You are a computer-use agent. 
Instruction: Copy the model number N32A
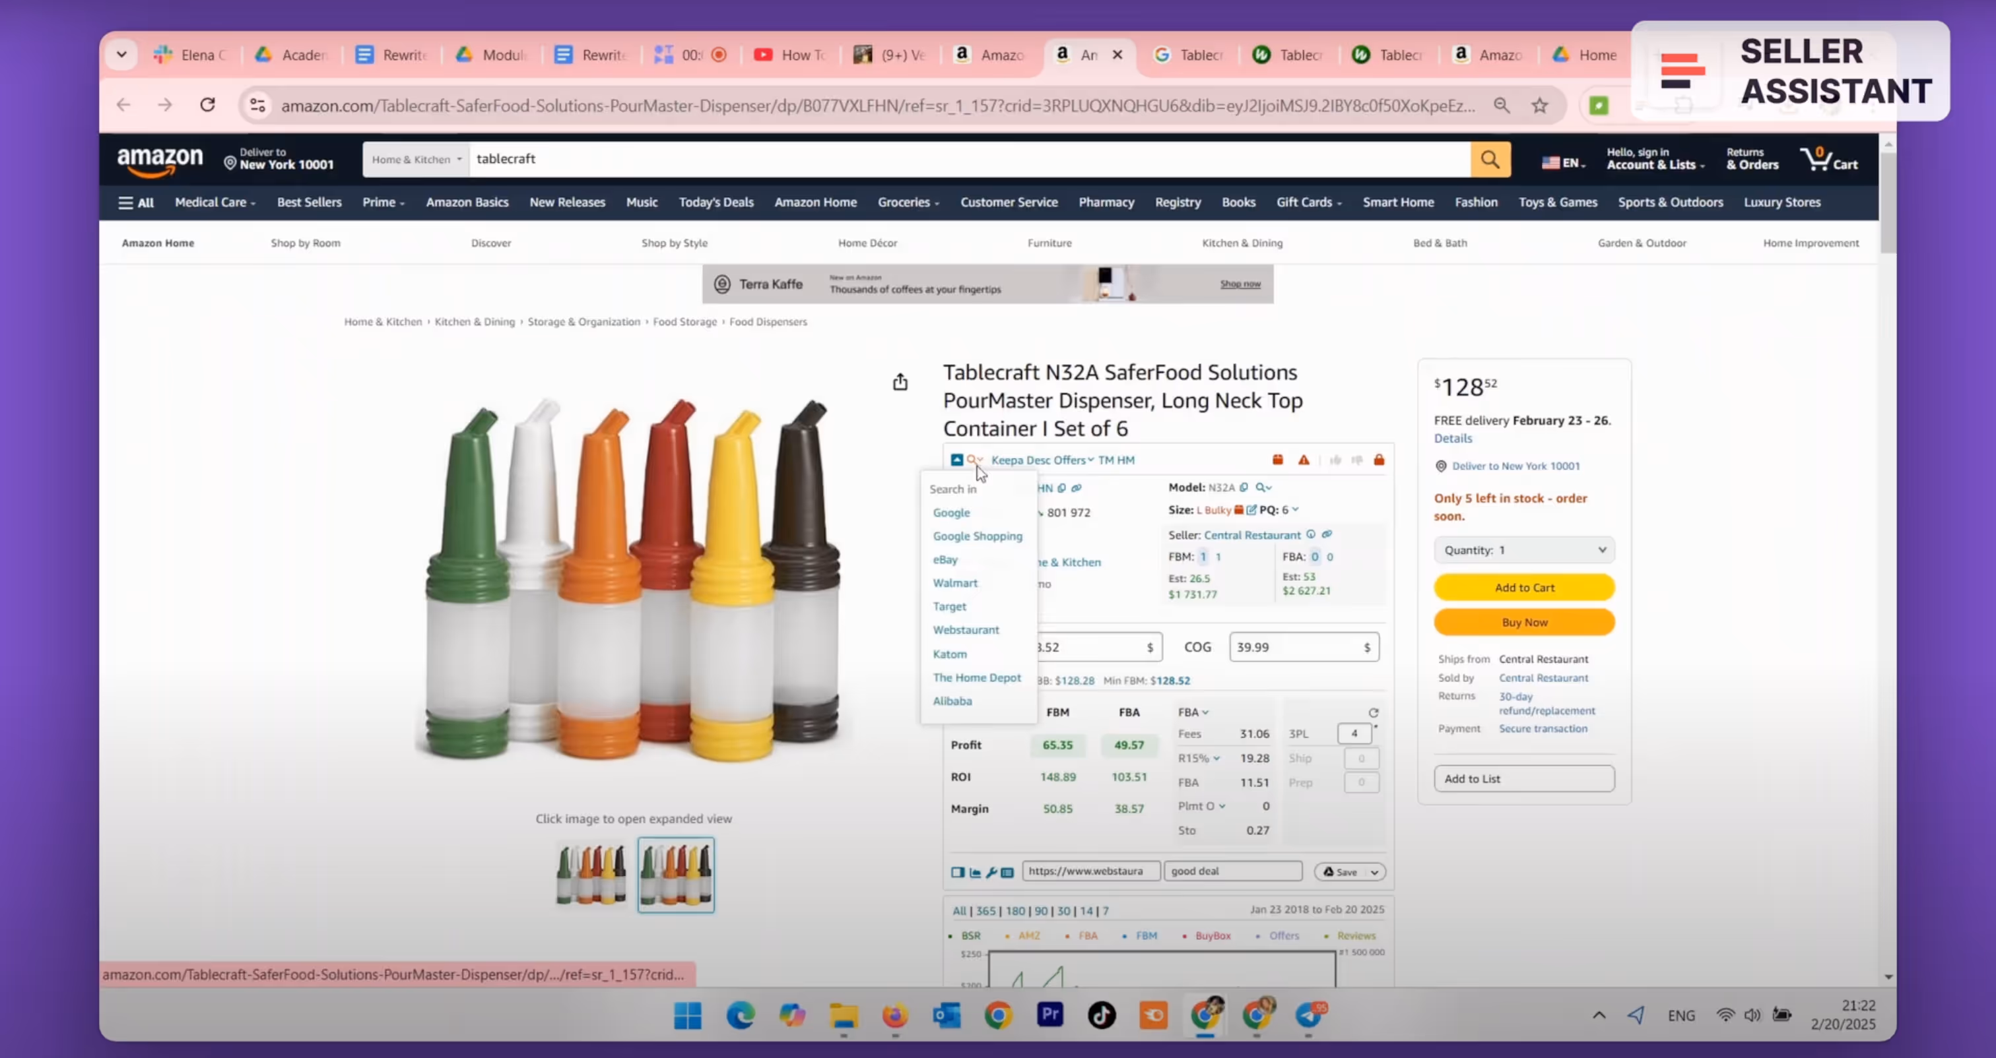[x=1244, y=487]
